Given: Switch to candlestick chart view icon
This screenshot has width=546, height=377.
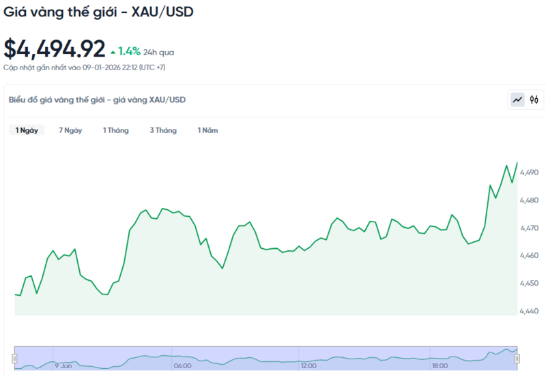Looking at the screenshot, I should 534,100.
